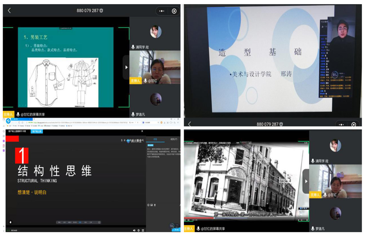Click the emoji icon in chat panel

[148, 205]
